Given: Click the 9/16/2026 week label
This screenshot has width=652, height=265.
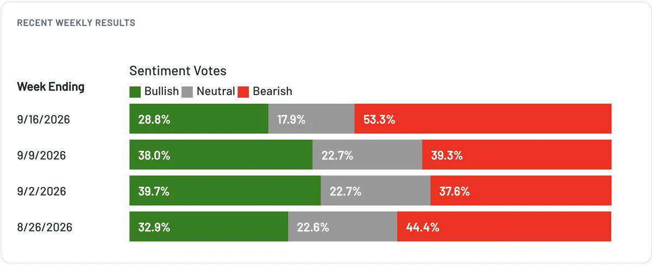Looking at the screenshot, I should point(43,119).
